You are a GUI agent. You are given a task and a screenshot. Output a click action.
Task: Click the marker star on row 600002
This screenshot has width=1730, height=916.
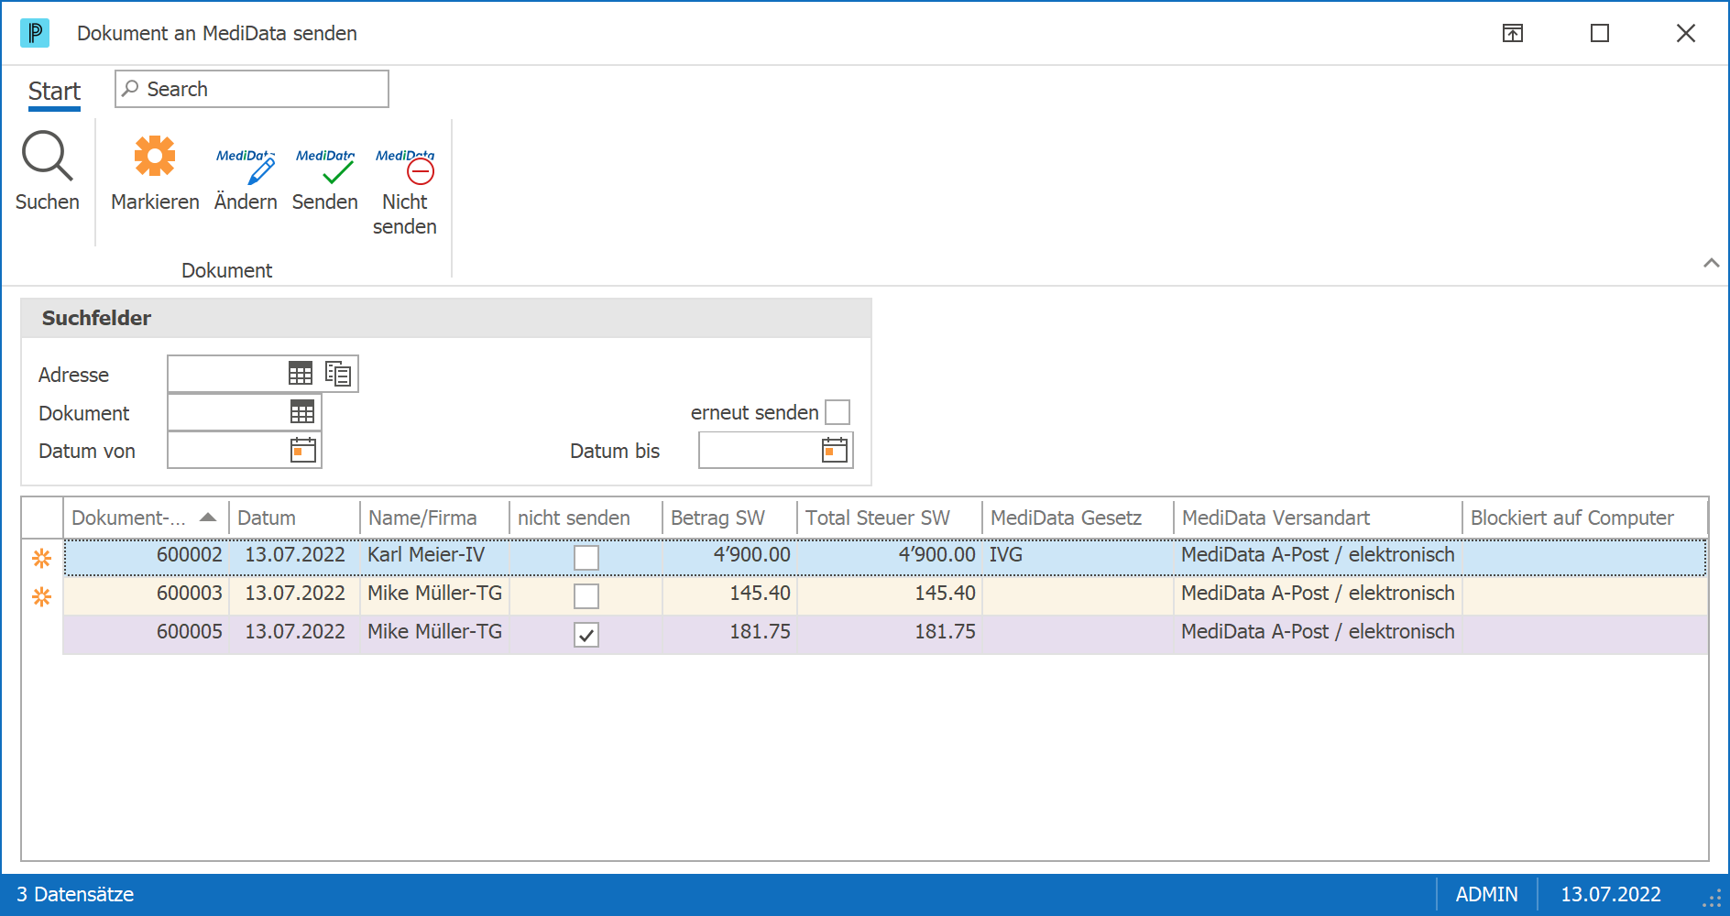click(x=42, y=558)
